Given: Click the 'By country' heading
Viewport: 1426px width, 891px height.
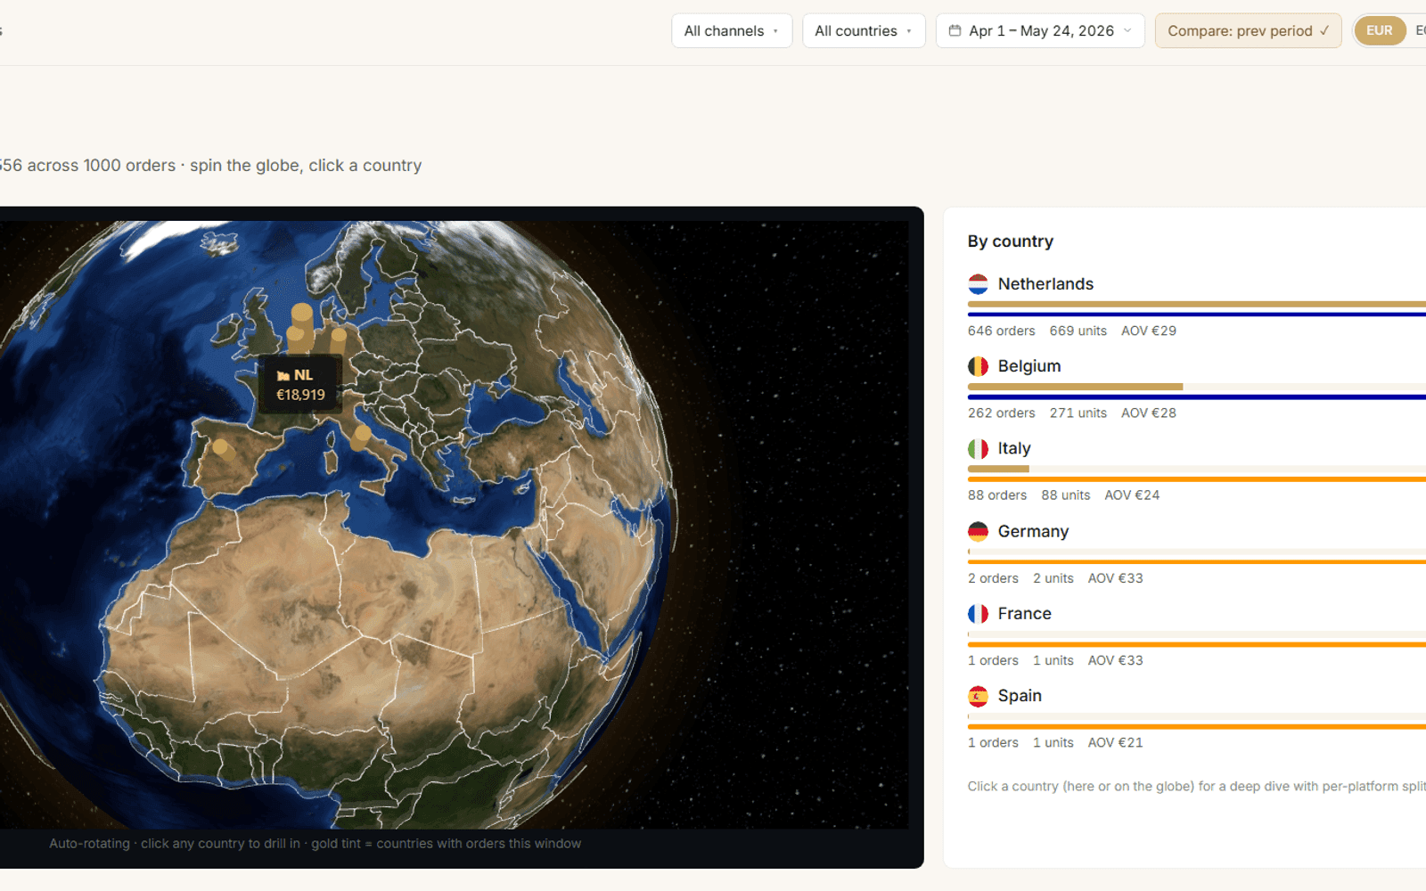Looking at the screenshot, I should (1011, 241).
